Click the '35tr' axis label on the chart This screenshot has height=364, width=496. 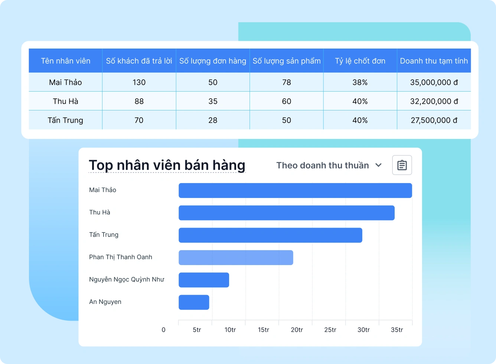click(397, 329)
